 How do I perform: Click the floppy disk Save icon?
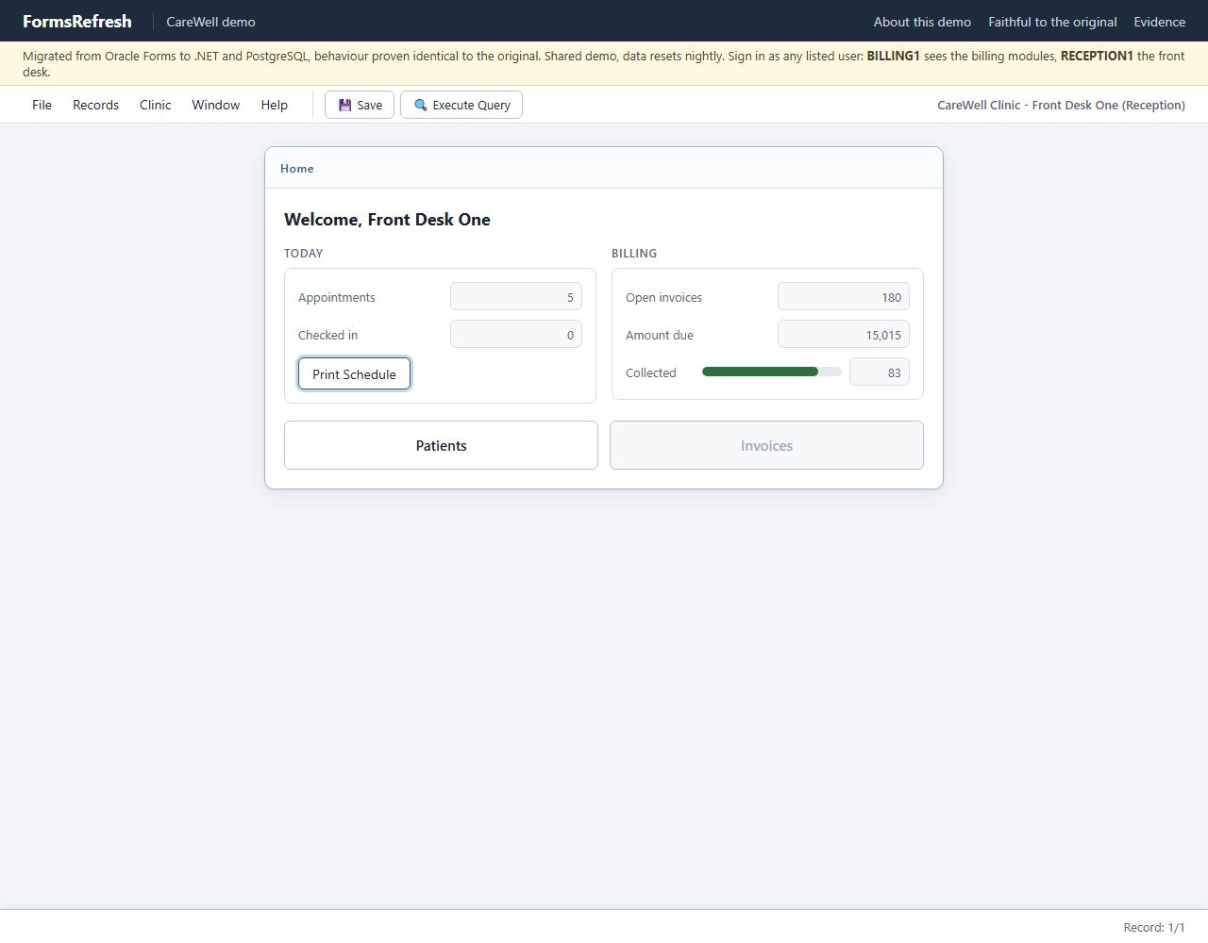coord(345,106)
